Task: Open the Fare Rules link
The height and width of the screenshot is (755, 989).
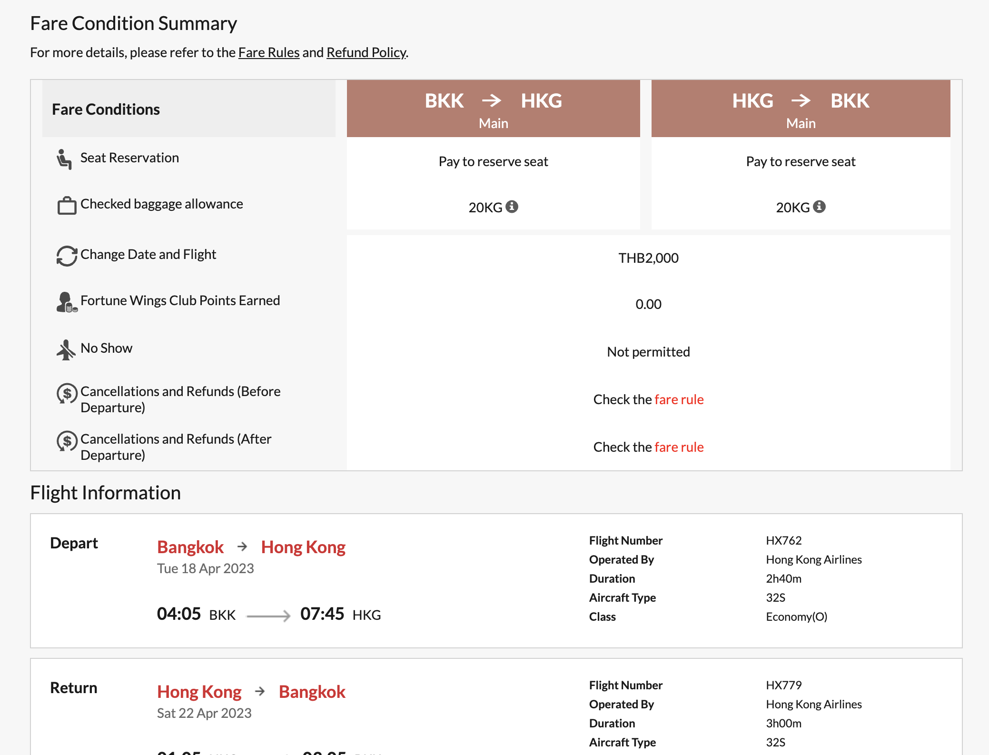Action: click(268, 52)
